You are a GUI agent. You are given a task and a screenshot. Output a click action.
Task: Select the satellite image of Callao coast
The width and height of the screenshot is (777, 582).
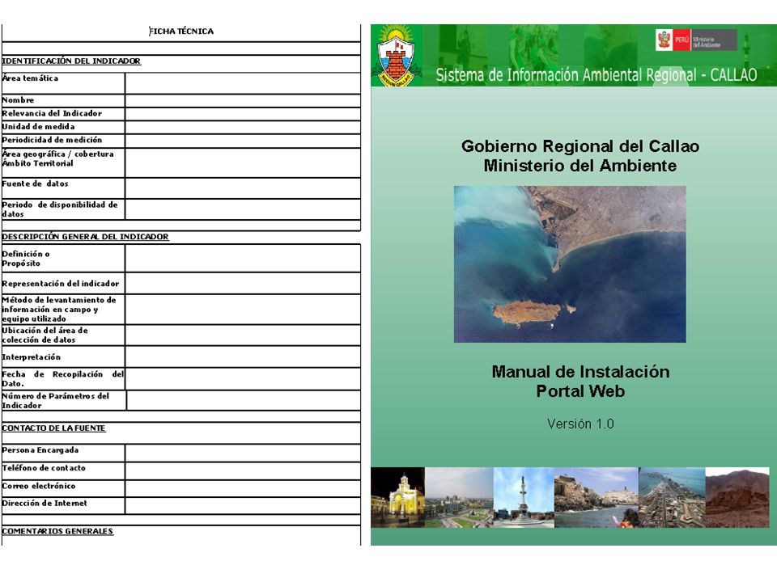(x=570, y=264)
